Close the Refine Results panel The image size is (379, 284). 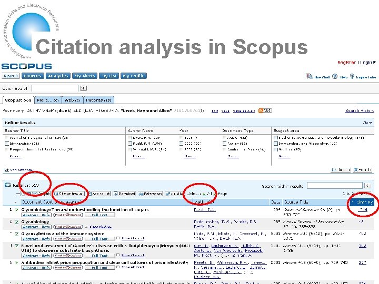(x=367, y=123)
